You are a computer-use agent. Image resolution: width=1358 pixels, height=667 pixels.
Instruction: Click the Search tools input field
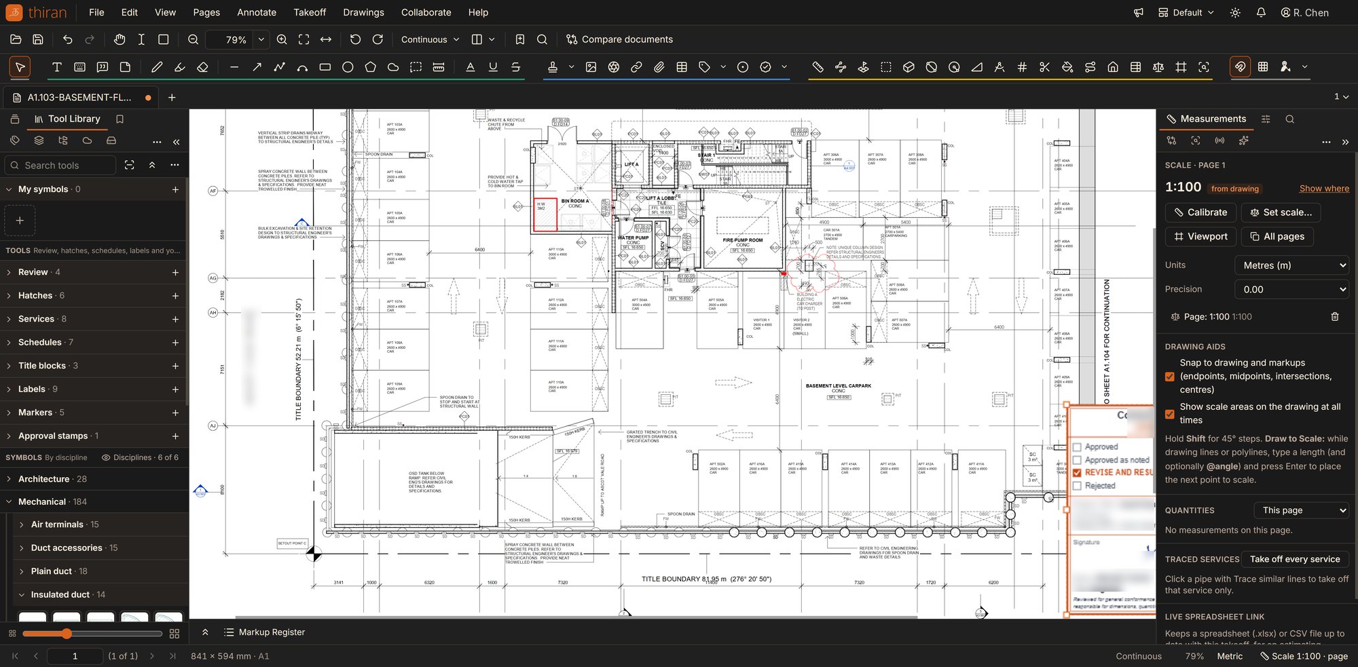60,166
